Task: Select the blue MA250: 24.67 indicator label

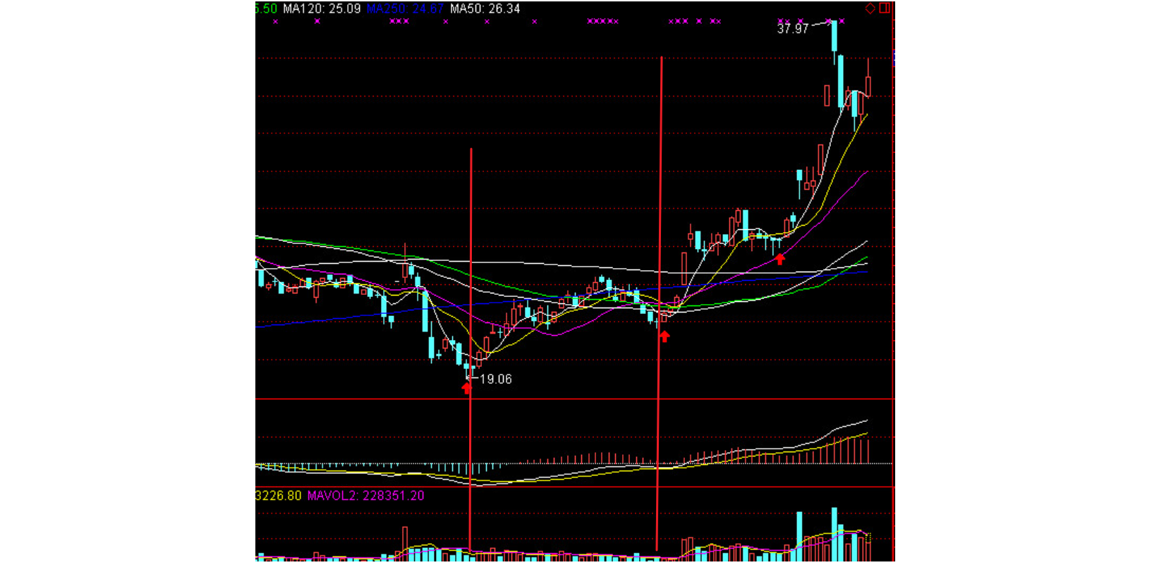Action: 405,9
